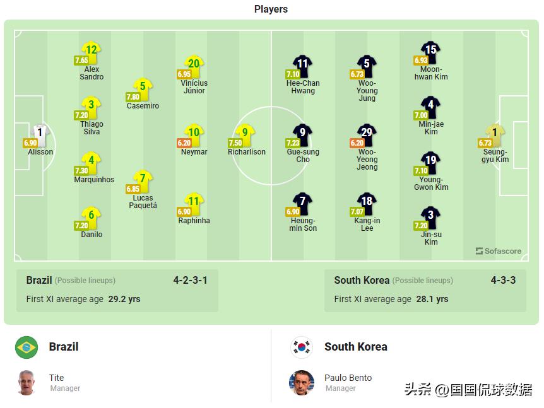Click Seung-gyu Kim's goalkeeper jersey
The width and height of the screenshot is (544, 408).
pos(495,133)
